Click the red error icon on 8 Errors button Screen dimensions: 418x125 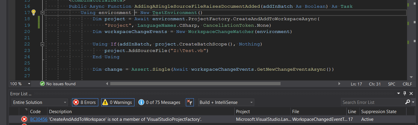point(76,102)
